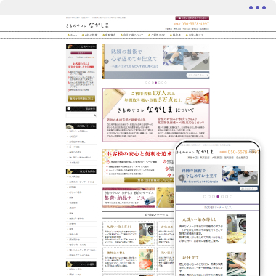Viewport: 276px width, 276px height.
Task: Open the details arrow button on desktop banner
Action: coord(198,76)
